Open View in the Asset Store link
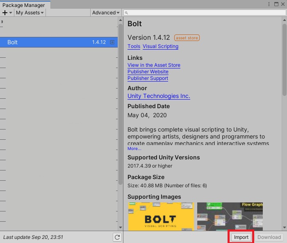The width and height of the screenshot is (287, 243). pos(154,65)
